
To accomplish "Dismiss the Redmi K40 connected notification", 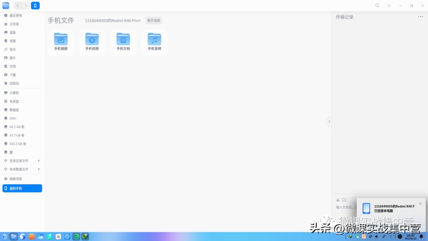I will (x=420, y=203).
